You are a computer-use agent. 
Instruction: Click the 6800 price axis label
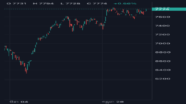pyautogui.click(x=163, y=52)
